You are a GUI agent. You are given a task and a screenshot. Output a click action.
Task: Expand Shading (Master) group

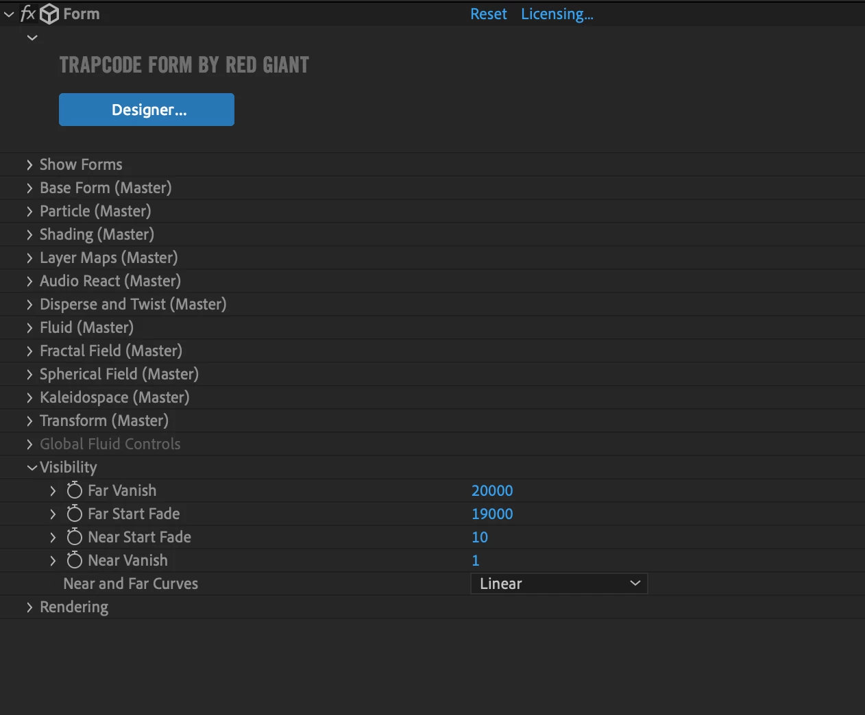coord(29,235)
